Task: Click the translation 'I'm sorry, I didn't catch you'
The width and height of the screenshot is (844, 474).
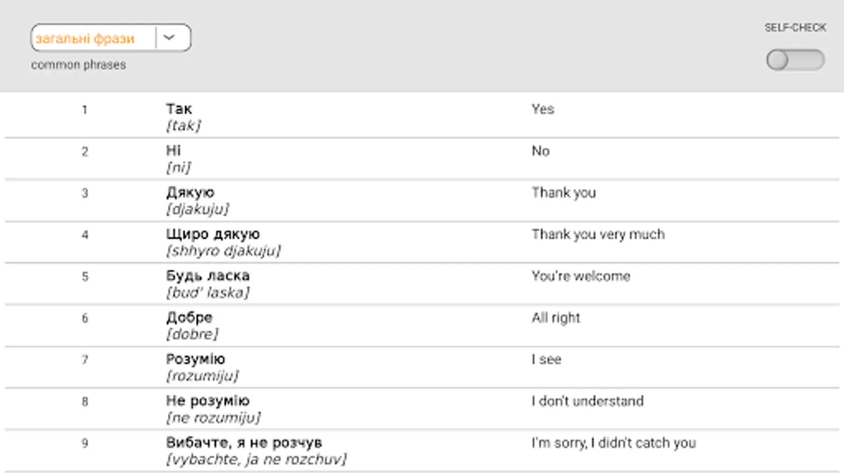Action: coord(613,443)
